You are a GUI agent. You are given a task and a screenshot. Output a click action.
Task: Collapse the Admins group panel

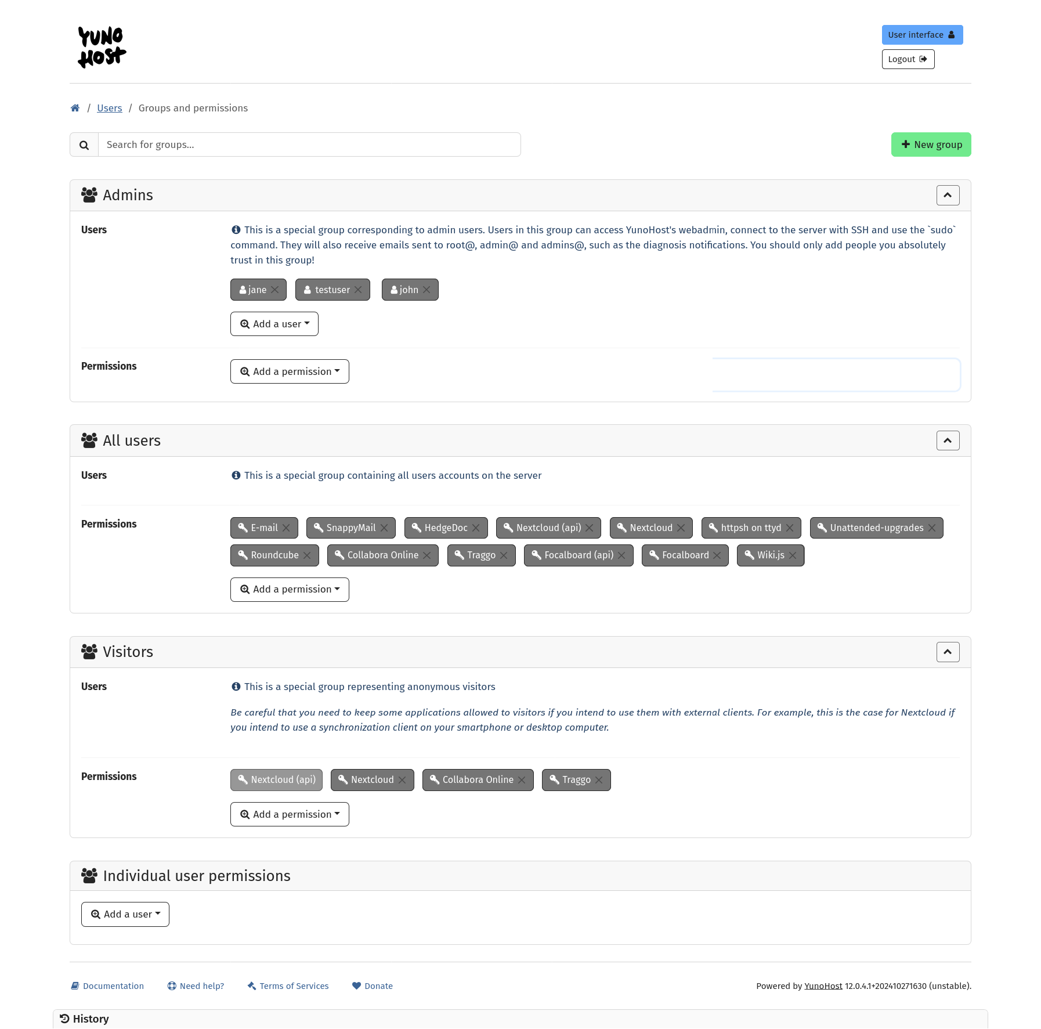(948, 195)
